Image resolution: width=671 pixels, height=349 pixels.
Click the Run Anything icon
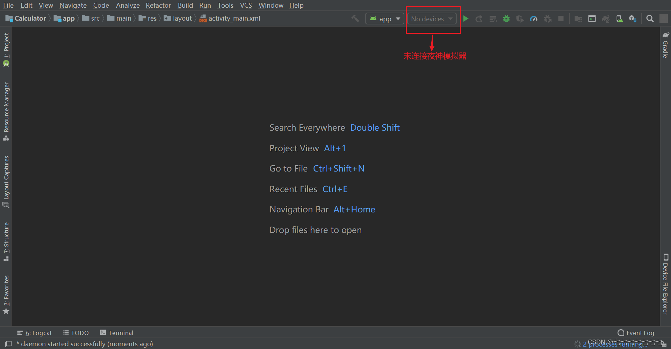click(x=592, y=19)
